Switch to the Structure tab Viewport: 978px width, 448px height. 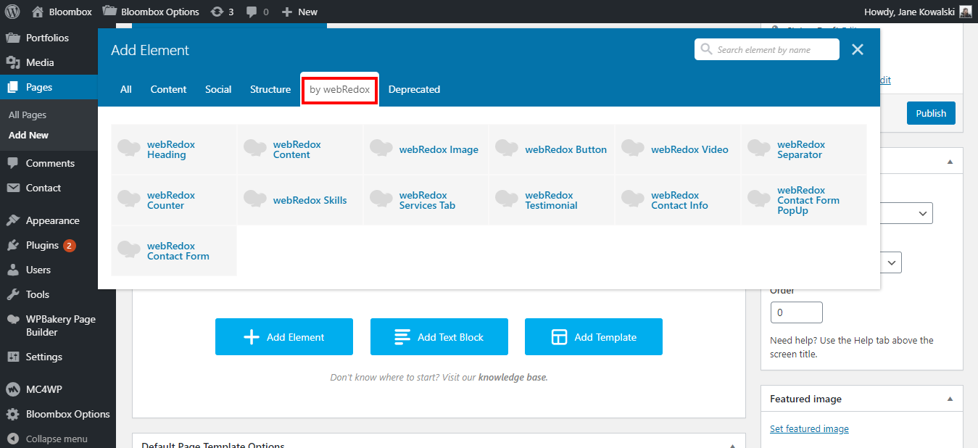point(270,89)
